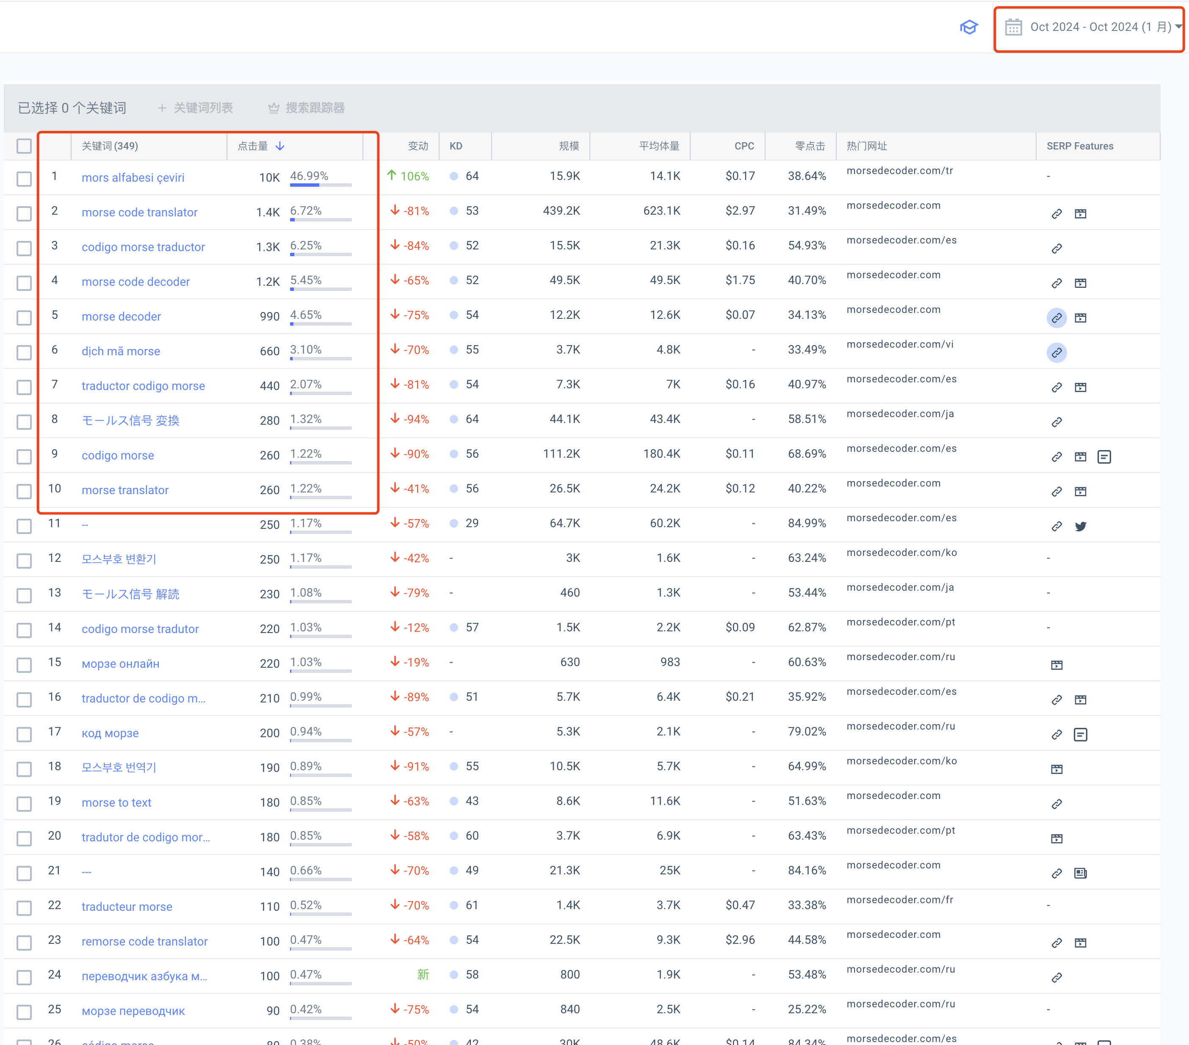Viewport: 1189px width, 1045px height.
Task: Click link icon in morse to text row
Action: point(1057,804)
